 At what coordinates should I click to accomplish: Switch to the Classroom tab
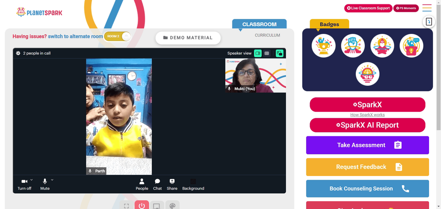click(x=259, y=24)
